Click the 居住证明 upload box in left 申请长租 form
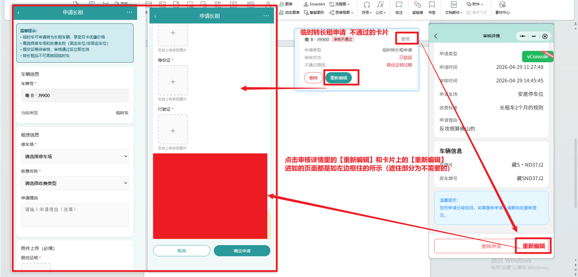Screen dimensions: 578x277 36,267
